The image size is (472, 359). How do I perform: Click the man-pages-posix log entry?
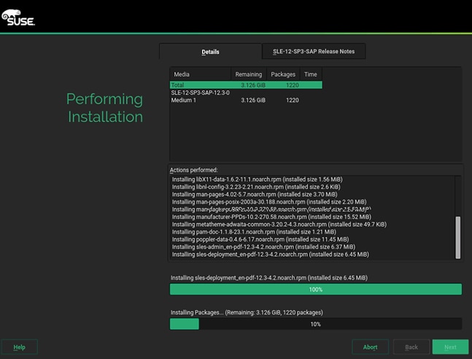tap(269, 202)
